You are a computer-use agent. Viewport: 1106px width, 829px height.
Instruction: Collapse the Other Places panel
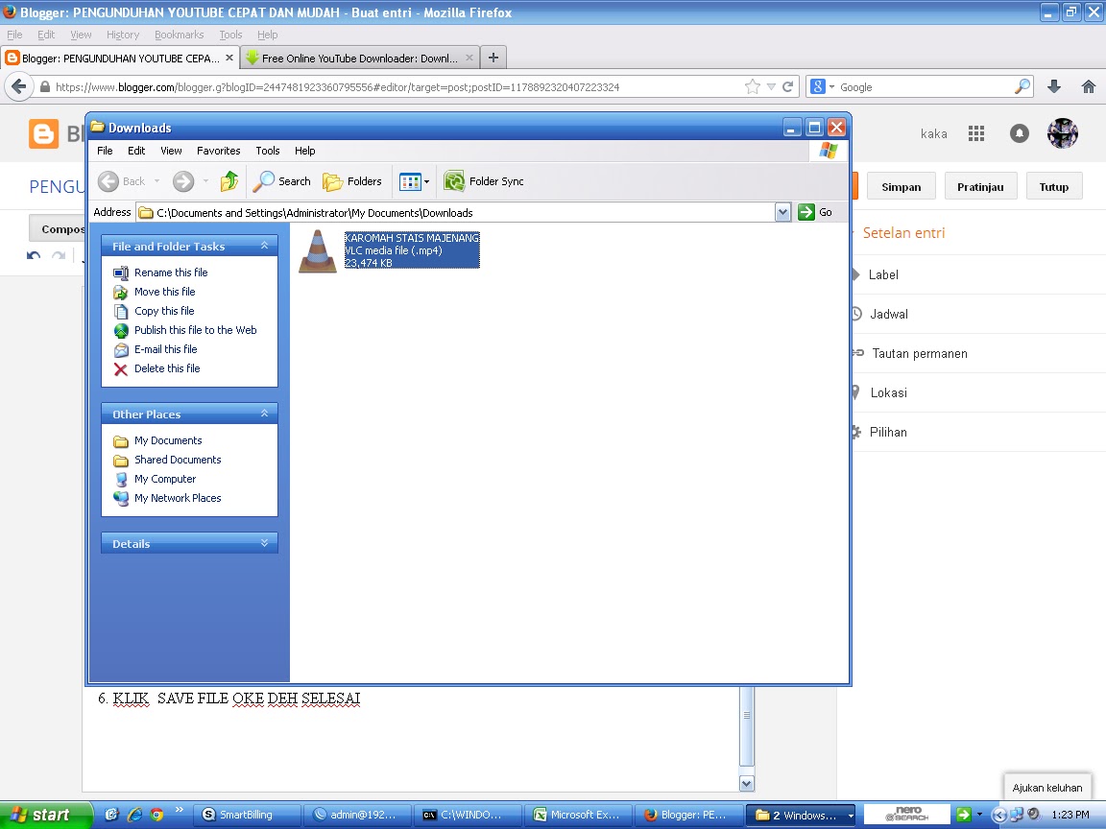265,414
